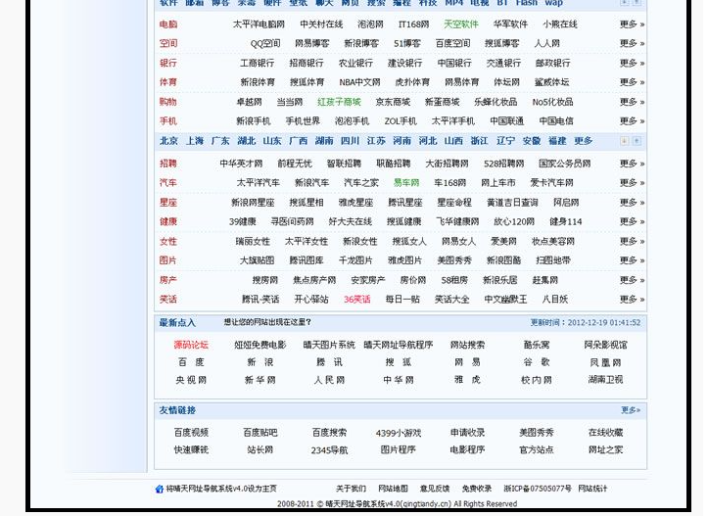Open 网站地图 footer link
Image resolution: width=708 pixels, height=516 pixels.
[x=393, y=489]
